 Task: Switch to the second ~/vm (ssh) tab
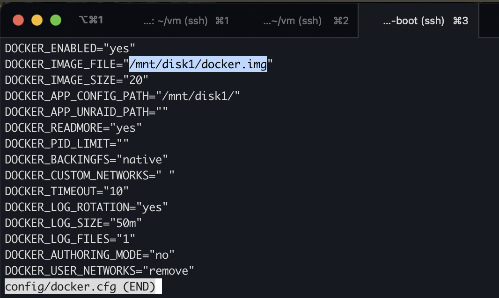point(306,21)
